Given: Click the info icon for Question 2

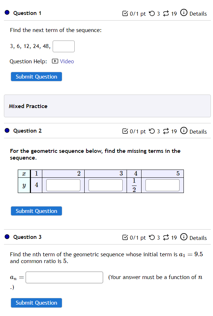Looking at the screenshot, I should click(x=184, y=131).
